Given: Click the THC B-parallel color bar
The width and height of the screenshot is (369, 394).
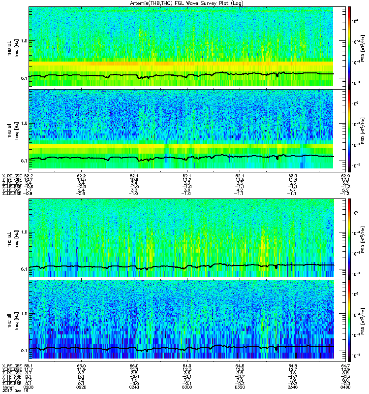Looking at the screenshot, I should point(349,321).
